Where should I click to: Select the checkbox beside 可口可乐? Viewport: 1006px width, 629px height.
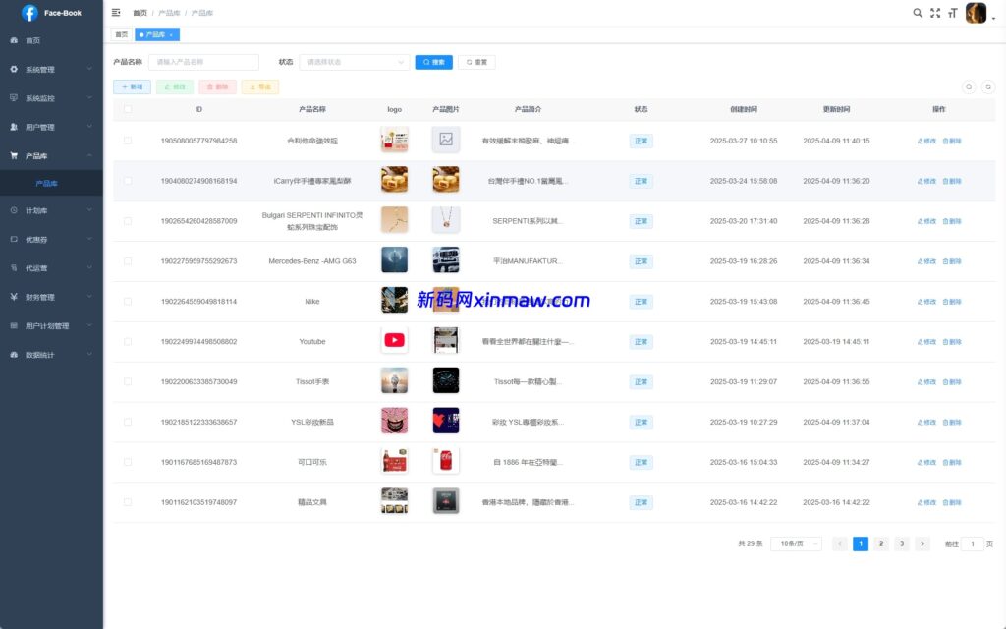127,461
